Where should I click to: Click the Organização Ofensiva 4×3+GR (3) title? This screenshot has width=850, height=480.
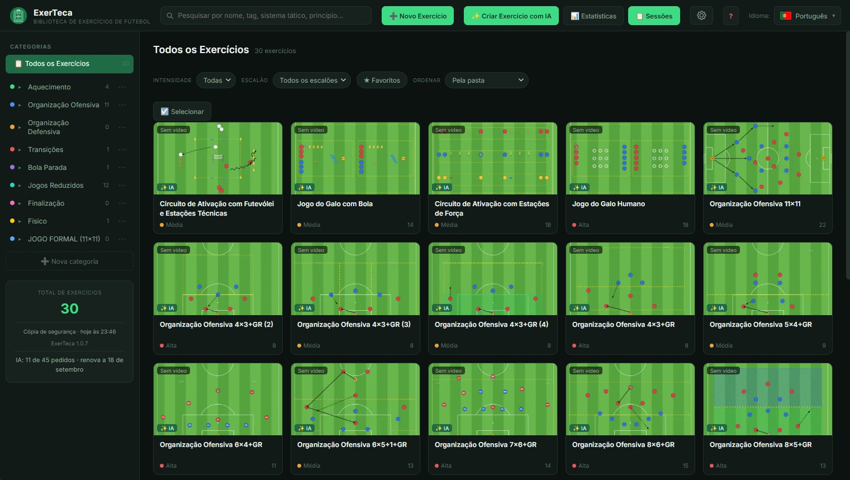pyautogui.click(x=354, y=325)
